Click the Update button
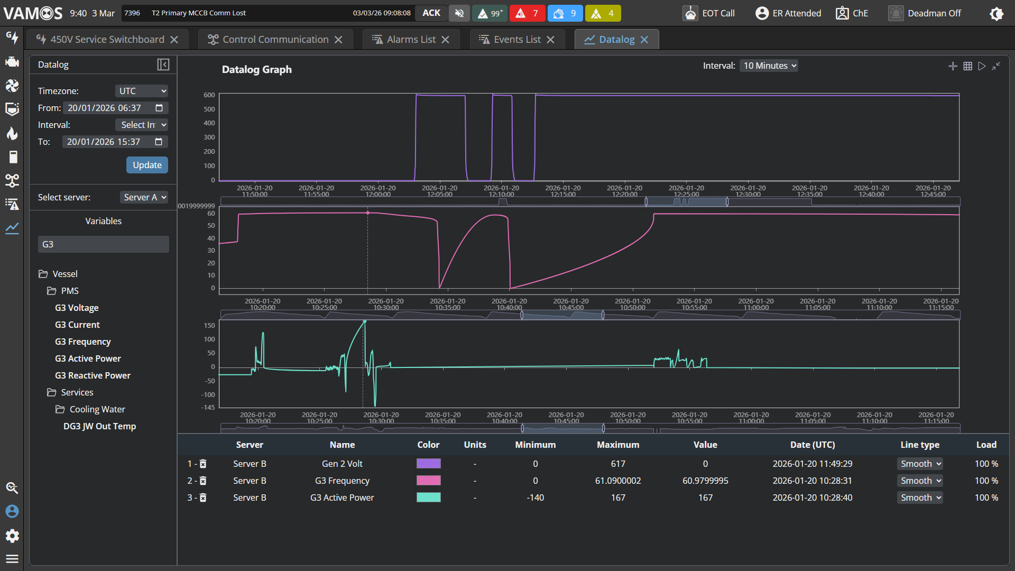 click(147, 165)
